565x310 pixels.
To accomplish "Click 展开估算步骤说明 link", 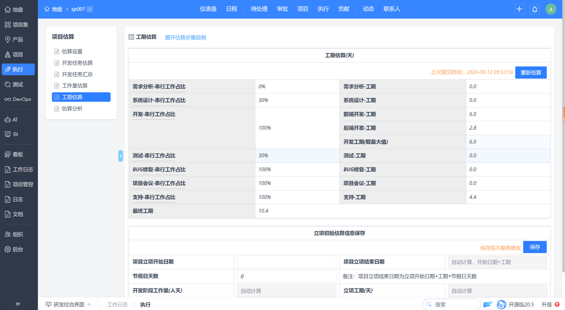I will pyautogui.click(x=185, y=38).
